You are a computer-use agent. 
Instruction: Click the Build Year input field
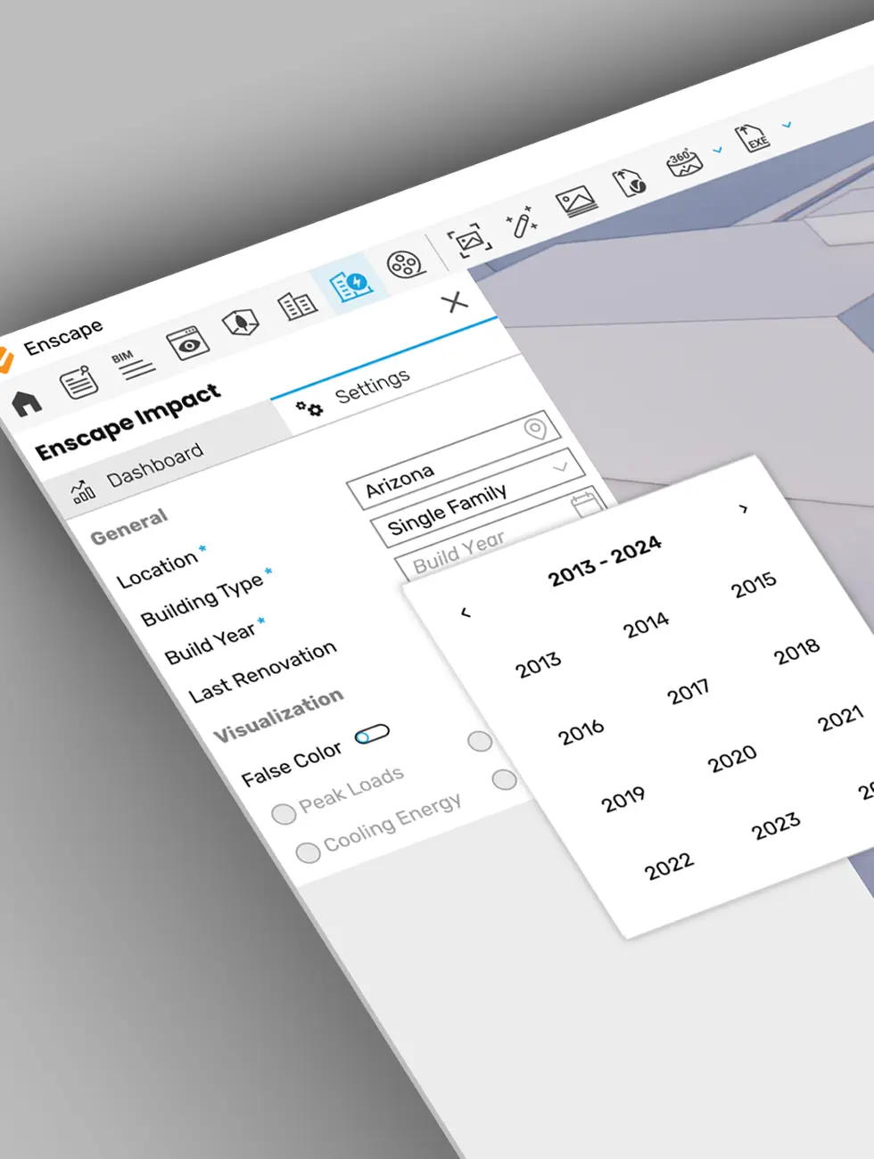coord(501,531)
